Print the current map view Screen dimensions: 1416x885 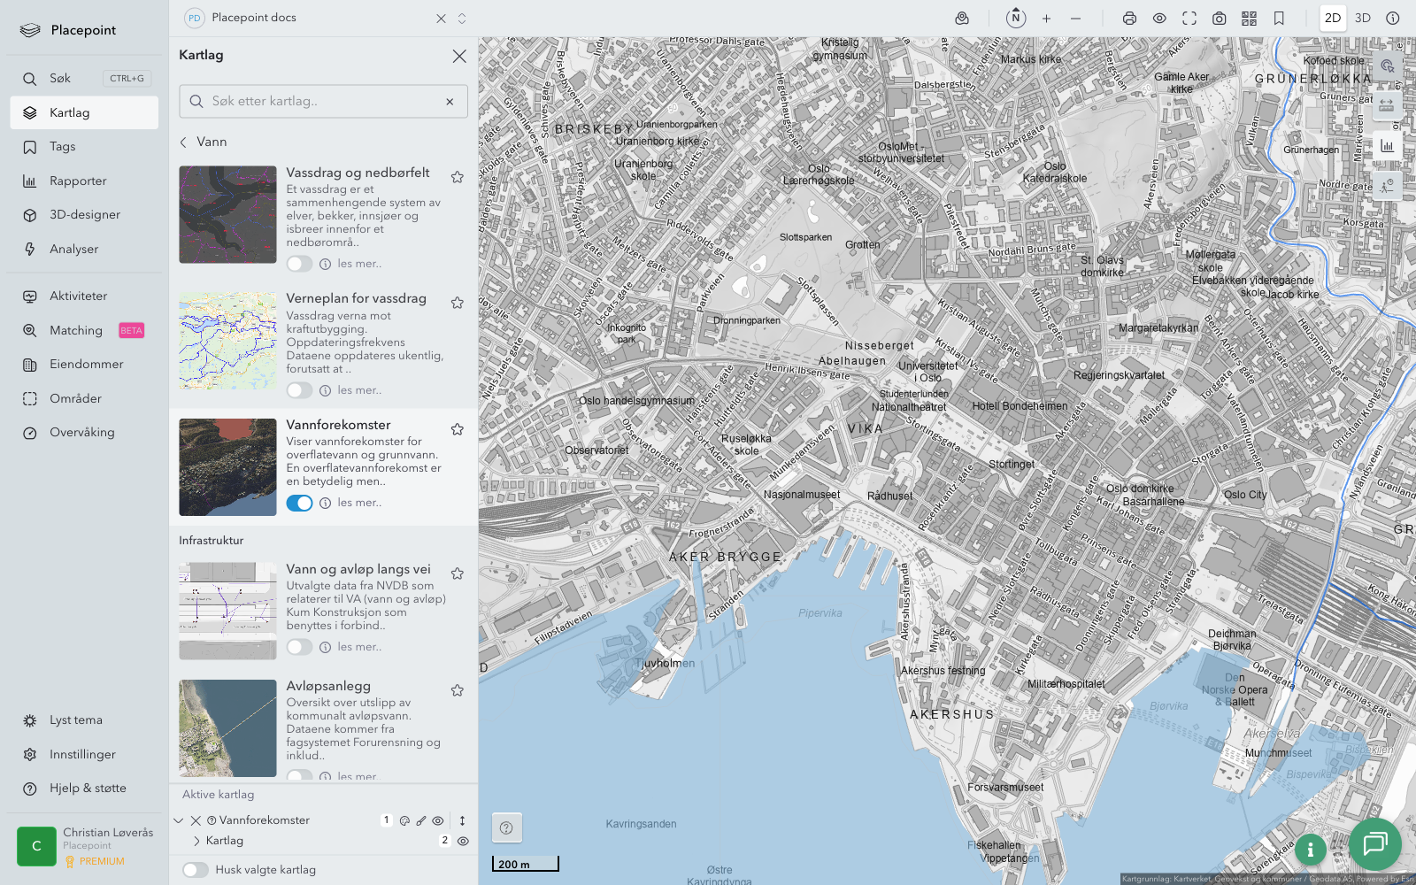(1129, 19)
